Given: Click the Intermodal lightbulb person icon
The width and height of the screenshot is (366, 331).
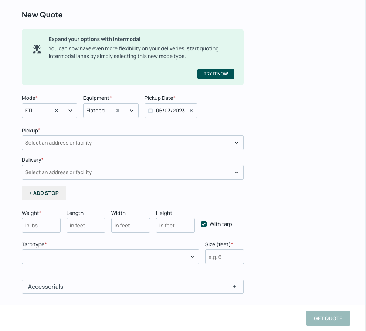Looking at the screenshot, I should (x=37, y=49).
